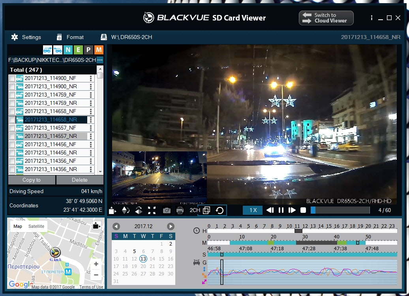Image resolution: width=409 pixels, height=296 pixels.
Task: Tick checkbox for 20171213_114900_NF
Action: [12, 78]
